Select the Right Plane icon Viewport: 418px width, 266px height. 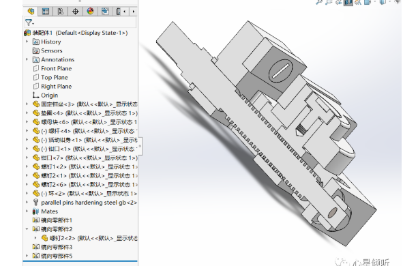click(35, 87)
